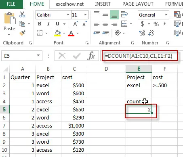Switch to the PAGE LAYOUT tab
The height and width of the screenshot is (157, 183).
point(138,4)
